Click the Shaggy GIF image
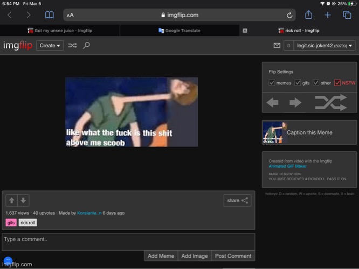This screenshot has height=269, width=359. [132, 112]
